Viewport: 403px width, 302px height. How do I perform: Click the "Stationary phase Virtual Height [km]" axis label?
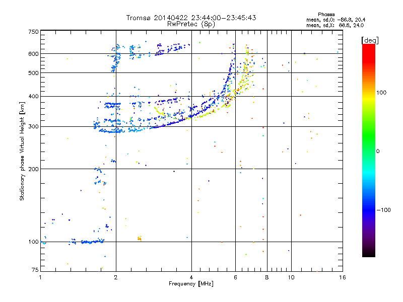(x=22, y=151)
